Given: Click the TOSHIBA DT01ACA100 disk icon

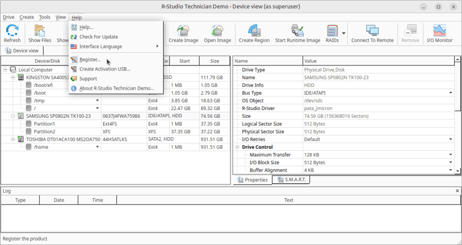Looking at the screenshot, I should (21, 139).
